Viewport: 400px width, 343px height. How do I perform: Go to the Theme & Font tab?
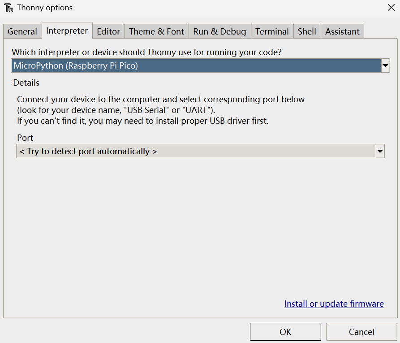click(156, 31)
